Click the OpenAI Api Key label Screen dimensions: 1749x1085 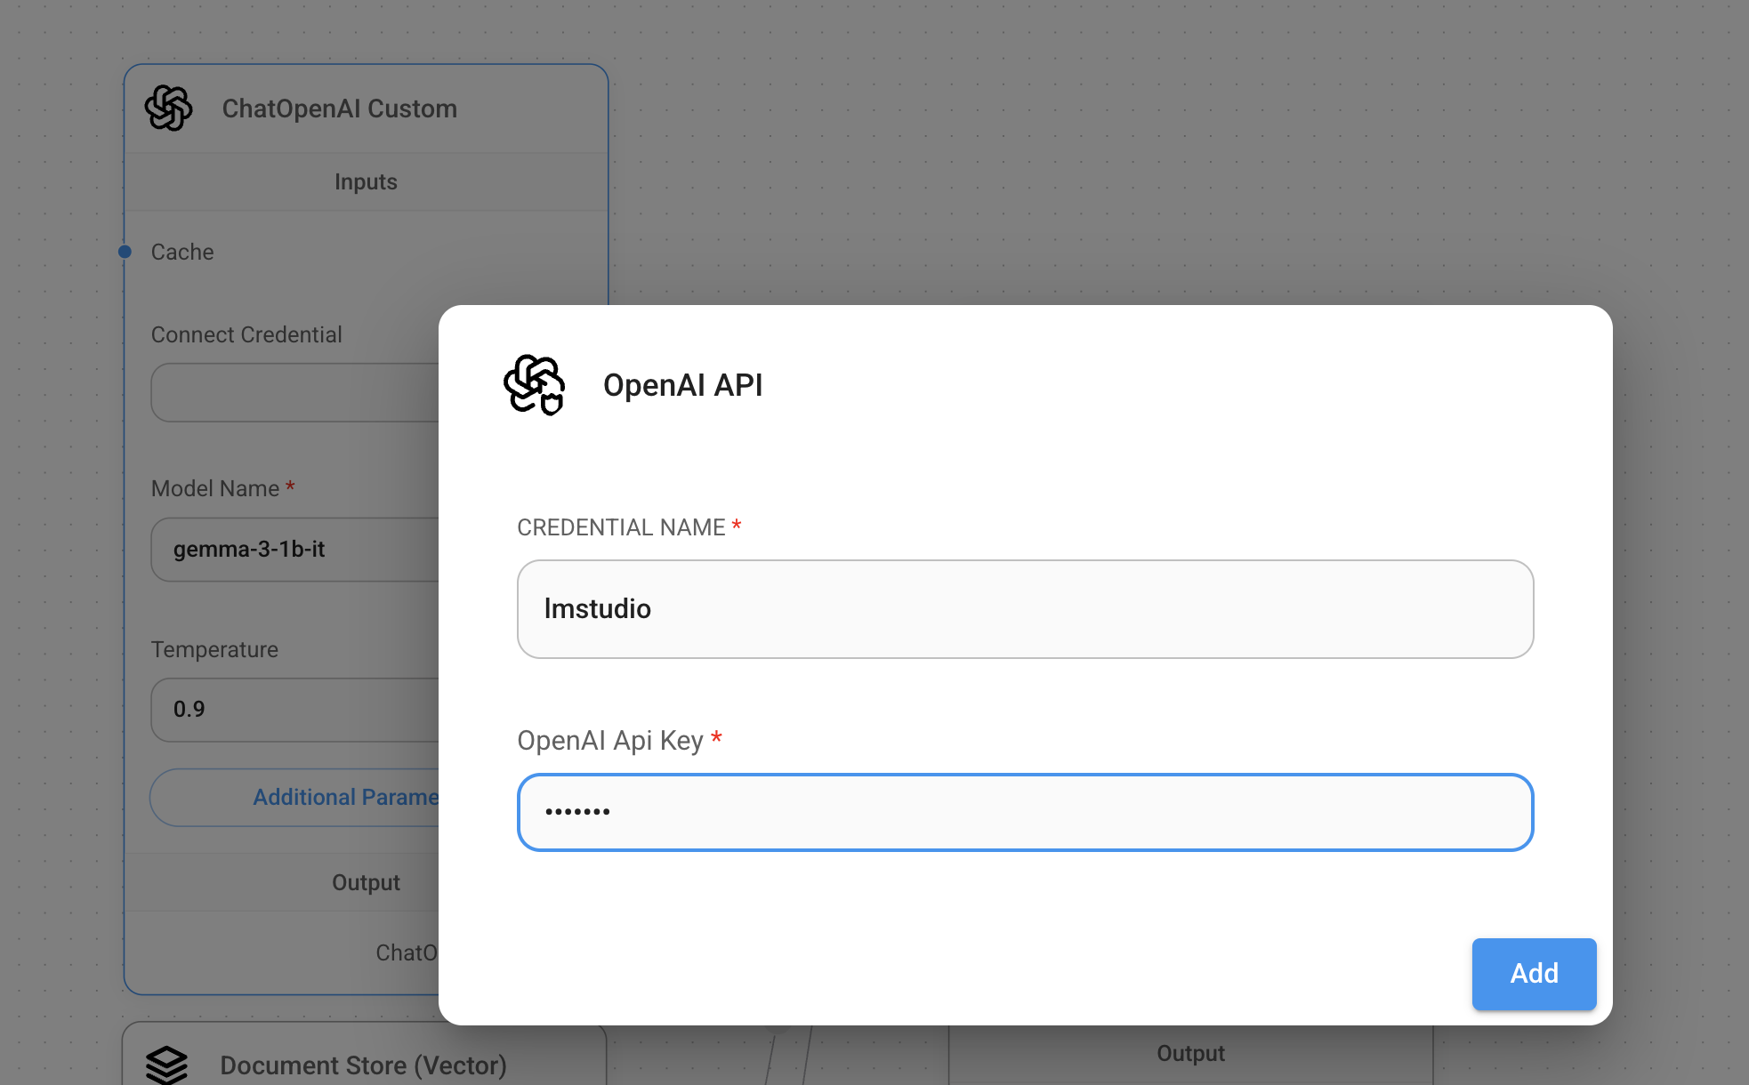pos(610,740)
